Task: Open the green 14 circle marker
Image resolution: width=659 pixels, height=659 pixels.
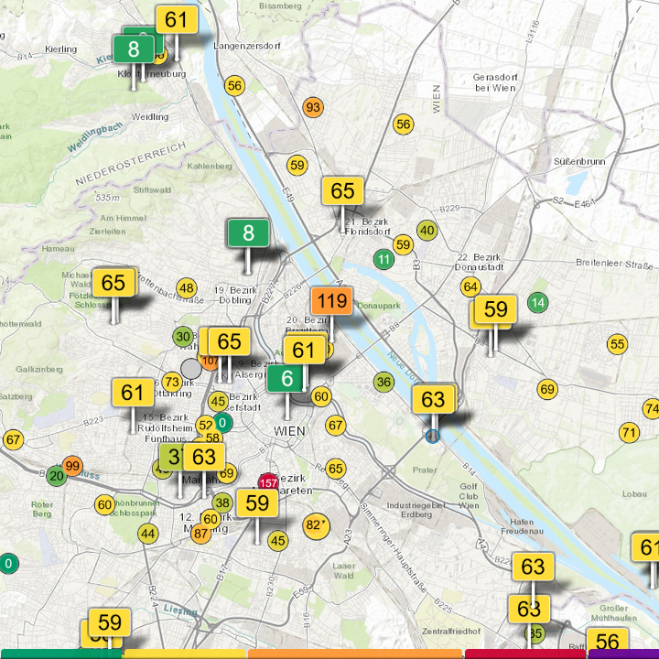Action: click(538, 303)
